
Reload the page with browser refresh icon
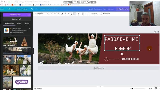pos(2,2)
